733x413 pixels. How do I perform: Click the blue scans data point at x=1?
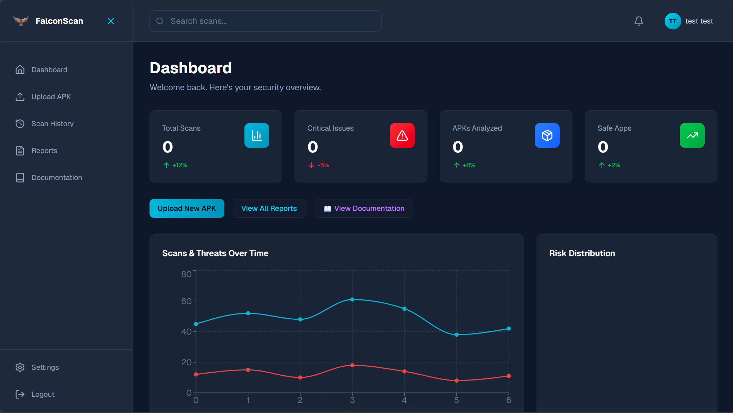248,313
